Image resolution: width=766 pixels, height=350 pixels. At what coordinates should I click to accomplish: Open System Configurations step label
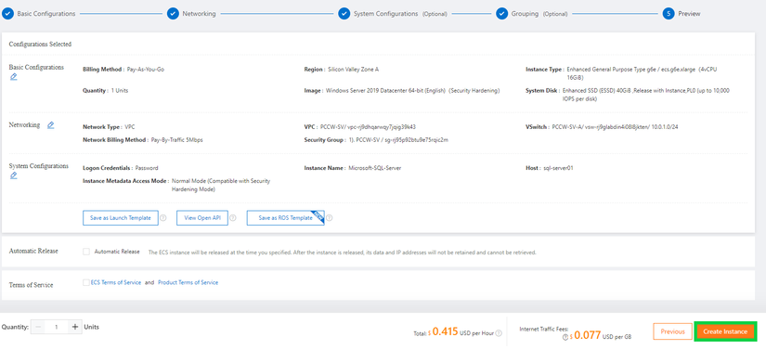(x=385, y=14)
